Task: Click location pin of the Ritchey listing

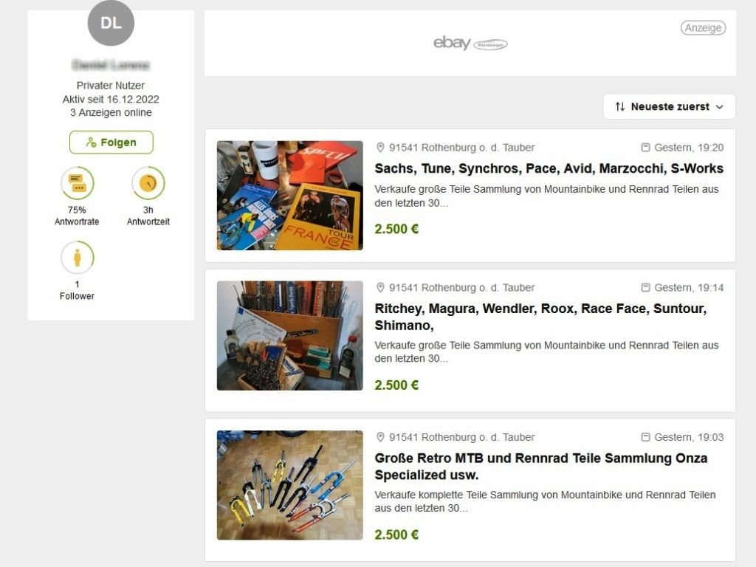Action: click(x=380, y=288)
